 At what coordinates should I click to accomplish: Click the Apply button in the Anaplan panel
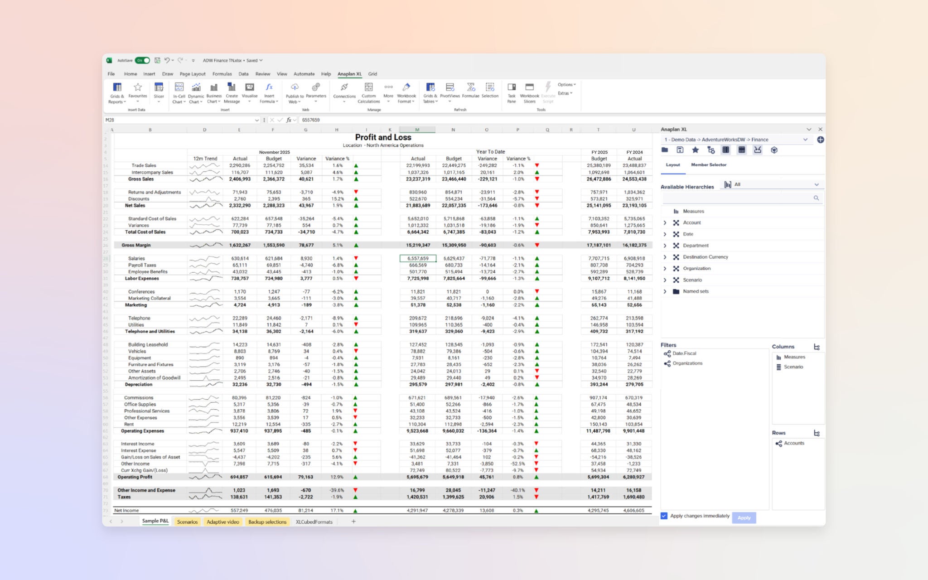click(x=744, y=517)
